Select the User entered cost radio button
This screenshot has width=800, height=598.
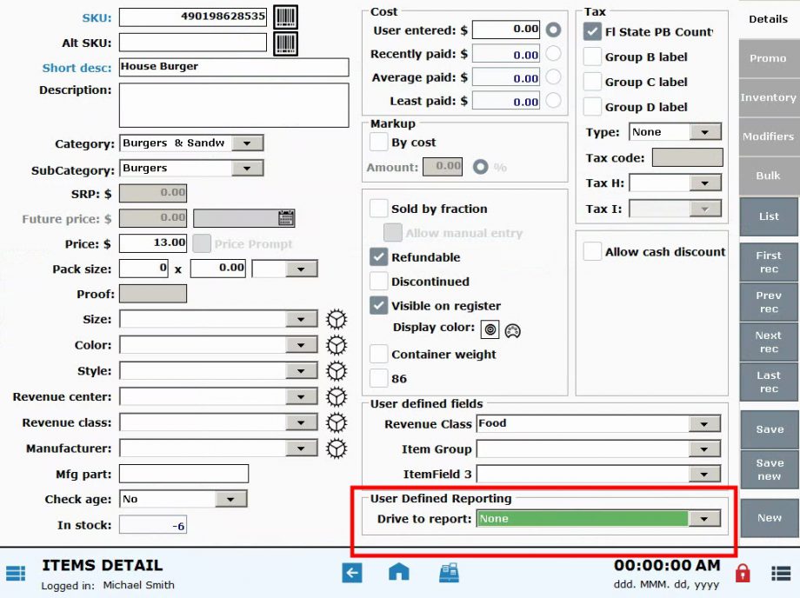pos(553,30)
